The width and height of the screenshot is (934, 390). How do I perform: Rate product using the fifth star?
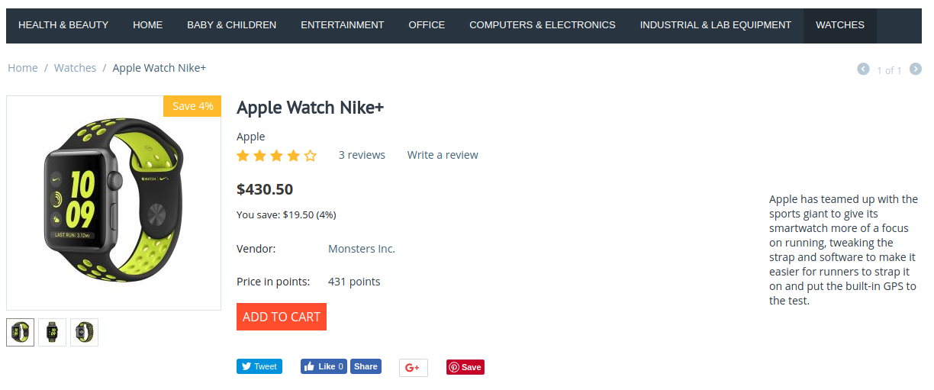point(311,156)
